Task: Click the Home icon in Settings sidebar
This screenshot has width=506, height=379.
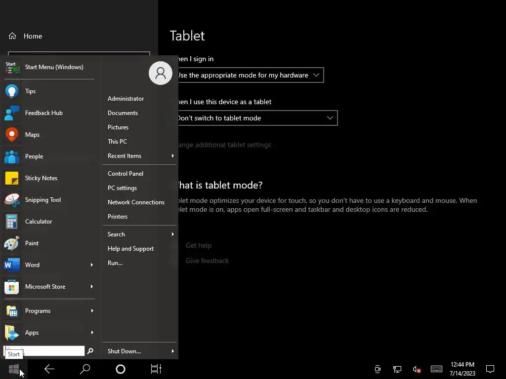Action: click(12, 36)
